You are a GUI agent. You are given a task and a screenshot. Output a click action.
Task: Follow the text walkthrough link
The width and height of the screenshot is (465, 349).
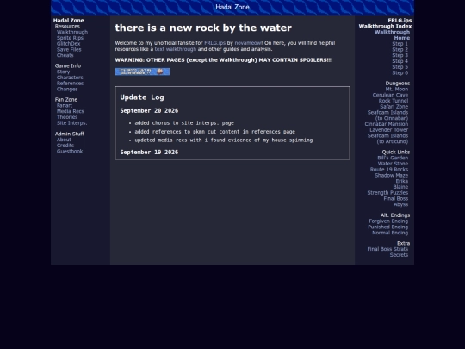pyautogui.click(x=176, y=49)
